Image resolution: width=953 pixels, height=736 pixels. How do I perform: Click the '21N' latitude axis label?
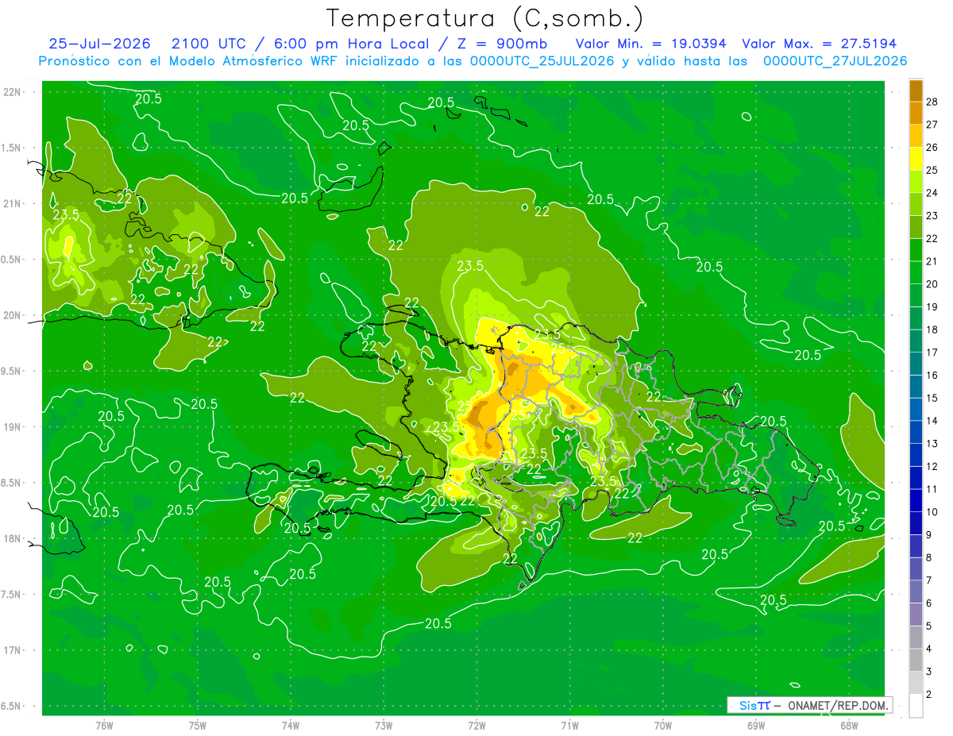[13, 204]
